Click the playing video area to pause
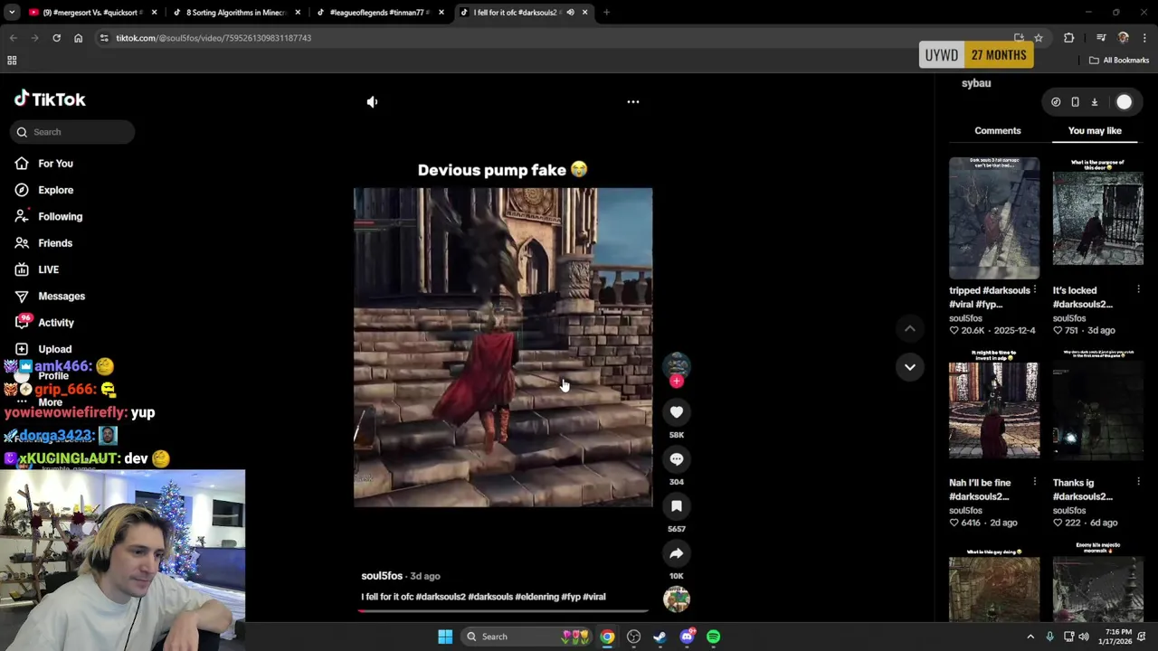This screenshot has height=651, width=1158. pyautogui.click(x=503, y=347)
